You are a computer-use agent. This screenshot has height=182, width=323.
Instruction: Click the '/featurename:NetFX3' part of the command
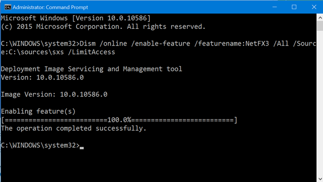coord(232,43)
